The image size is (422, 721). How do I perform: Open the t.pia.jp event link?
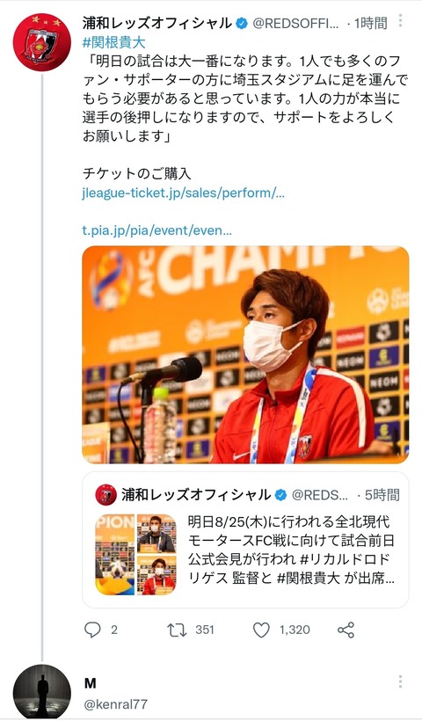click(x=156, y=230)
